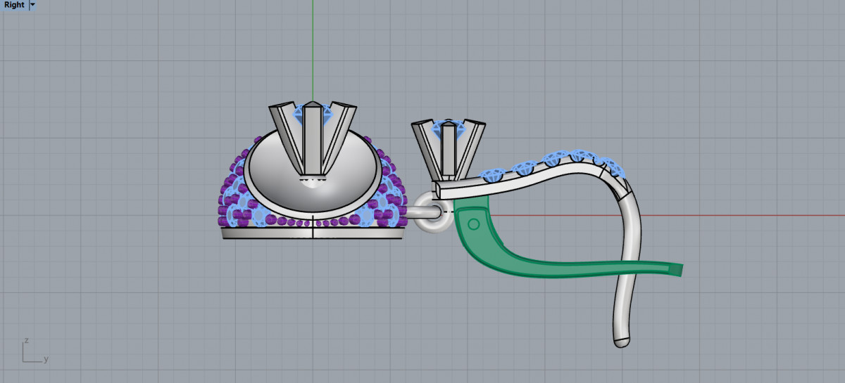The height and width of the screenshot is (383, 845).
Task: Select the free end of green lever
Action: click(x=676, y=270)
